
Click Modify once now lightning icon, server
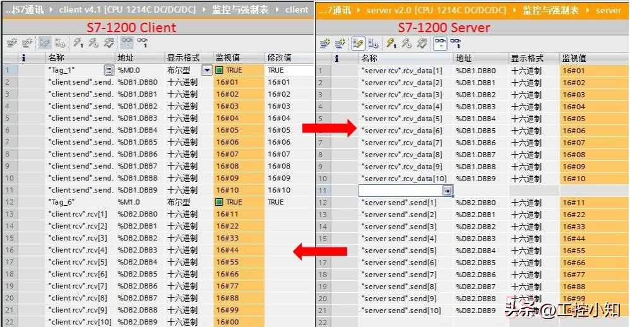(x=391, y=43)
